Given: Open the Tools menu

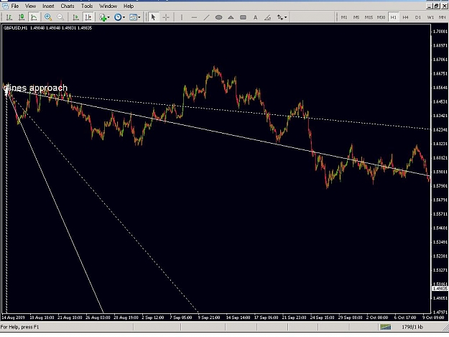Looking at the screenshot, I should (87, 6).
